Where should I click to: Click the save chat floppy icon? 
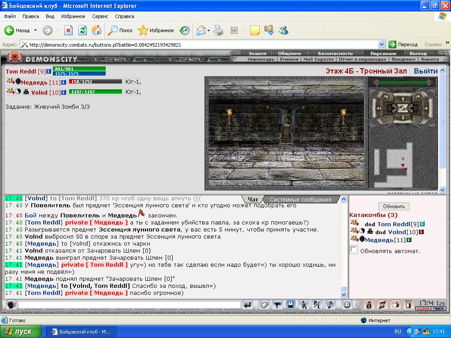click(291, 305)
